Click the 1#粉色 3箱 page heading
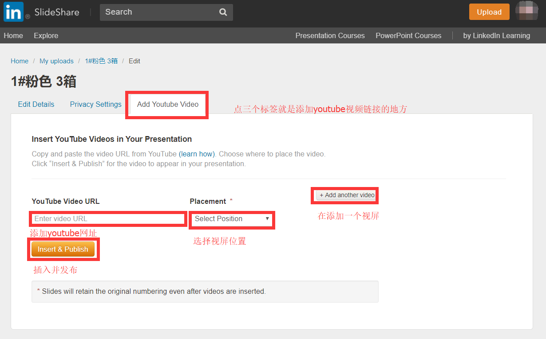 pyautogui.click(x=44, y=82)
